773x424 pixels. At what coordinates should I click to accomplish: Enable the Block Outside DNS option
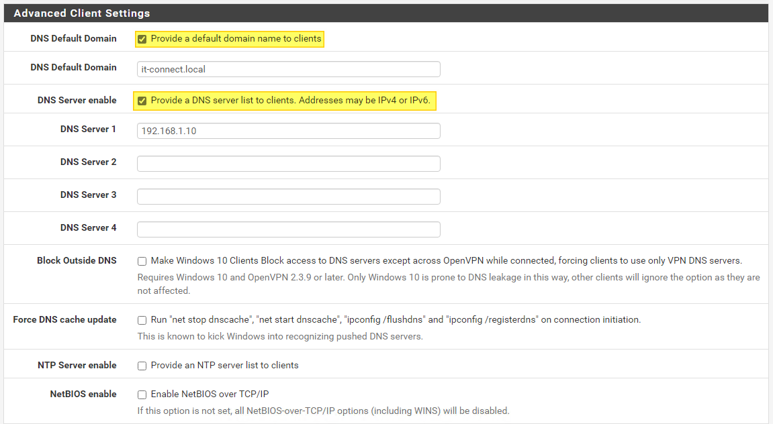pos(142,261)
